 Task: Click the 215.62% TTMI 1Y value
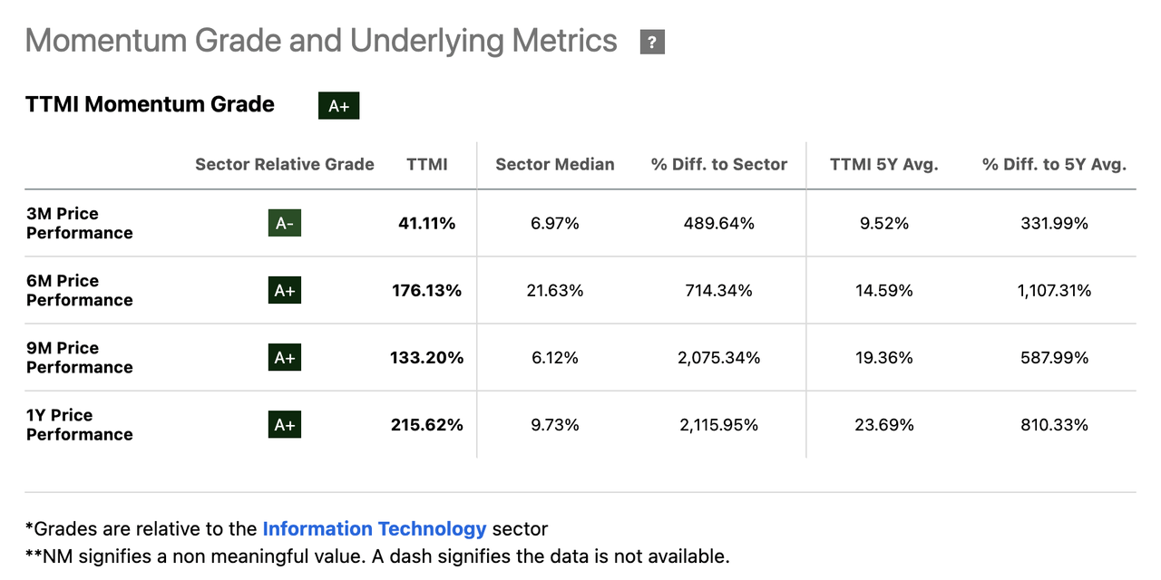pyautogui.click(x=426, y=424)
